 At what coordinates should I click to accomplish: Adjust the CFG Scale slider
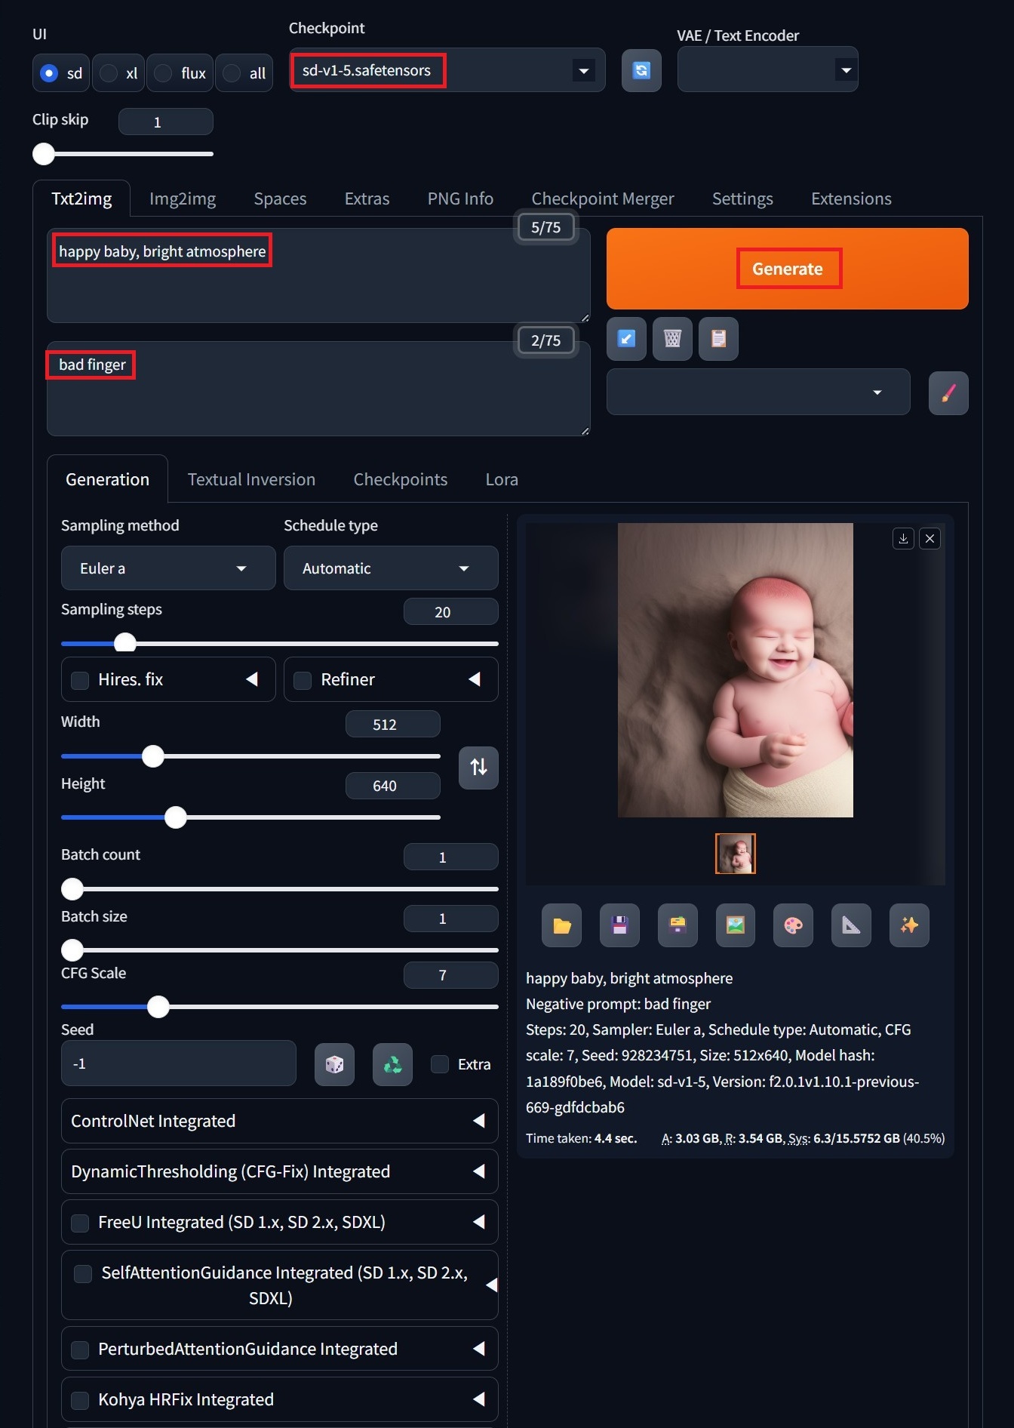point(279,1007)
